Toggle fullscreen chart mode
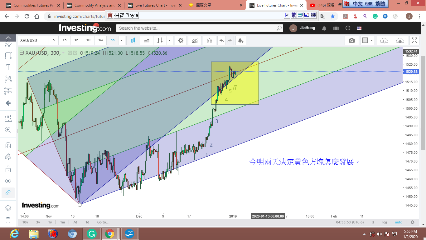The height and width of the screenshot is (240, 426). tap(414, 40)
